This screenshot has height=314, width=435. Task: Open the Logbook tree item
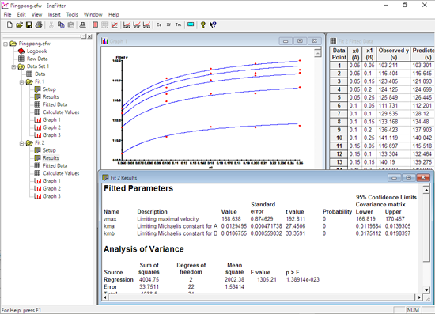36,51
